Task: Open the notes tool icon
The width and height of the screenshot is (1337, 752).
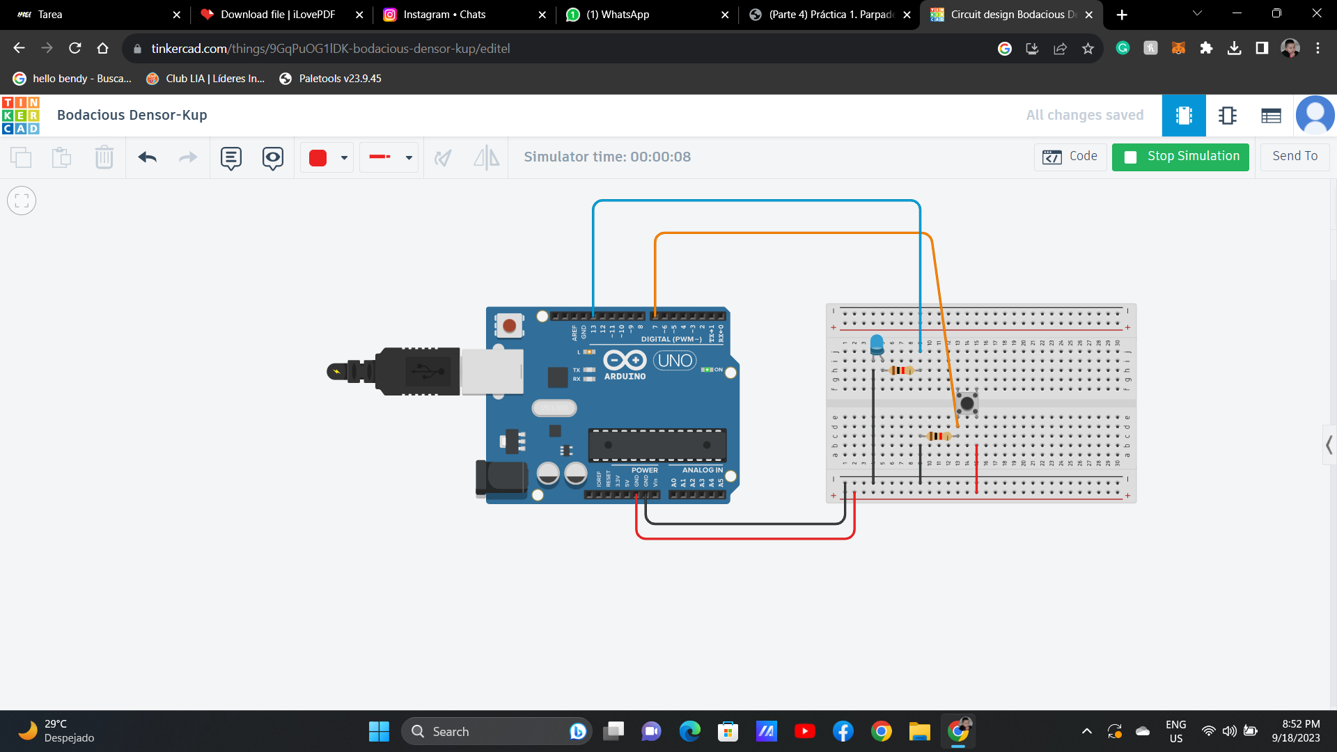Action: click(x=230, y=158)
